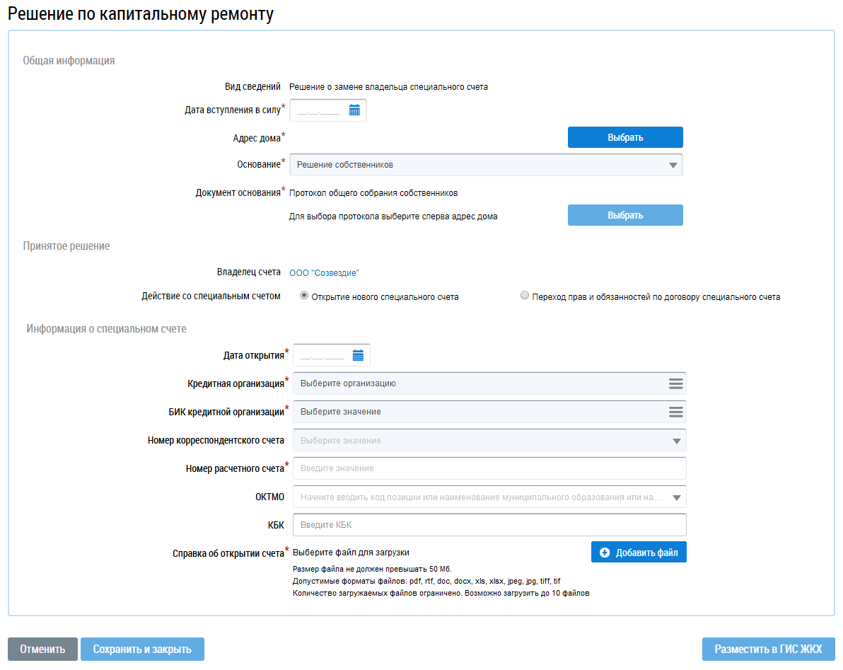The height and width of the screenshot is (670, 843).
Task: Click plus icon on Добавить файл button
Action: point(605,553)
